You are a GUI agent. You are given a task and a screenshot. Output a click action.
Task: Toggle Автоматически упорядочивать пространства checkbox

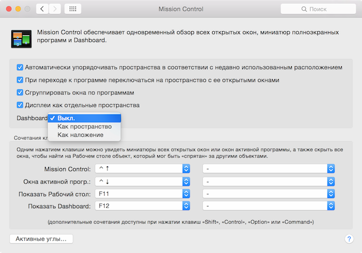tap(20, 67)
